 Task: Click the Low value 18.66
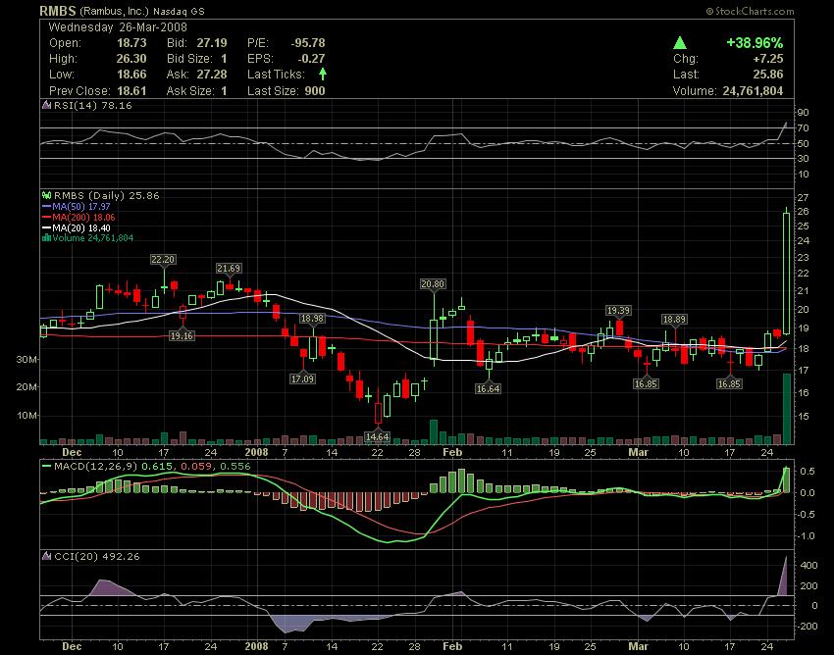pos(131,75)
